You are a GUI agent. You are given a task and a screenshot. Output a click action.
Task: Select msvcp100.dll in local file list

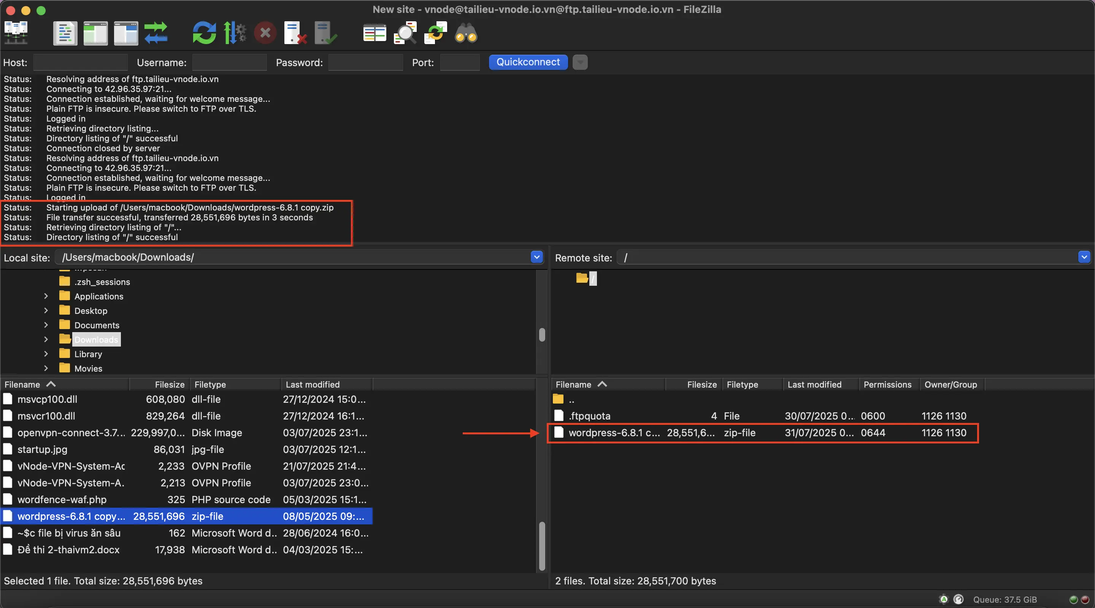186,399
